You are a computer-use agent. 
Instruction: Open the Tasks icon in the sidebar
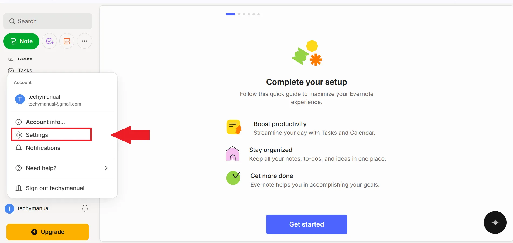point(11,70)
